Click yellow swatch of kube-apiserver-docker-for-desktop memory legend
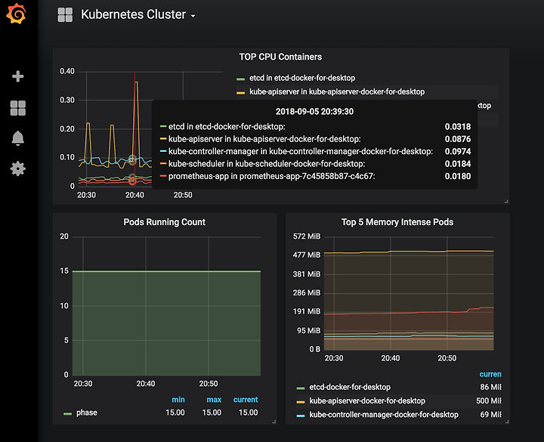Viewport: 544px width, 442px height. 301,402
